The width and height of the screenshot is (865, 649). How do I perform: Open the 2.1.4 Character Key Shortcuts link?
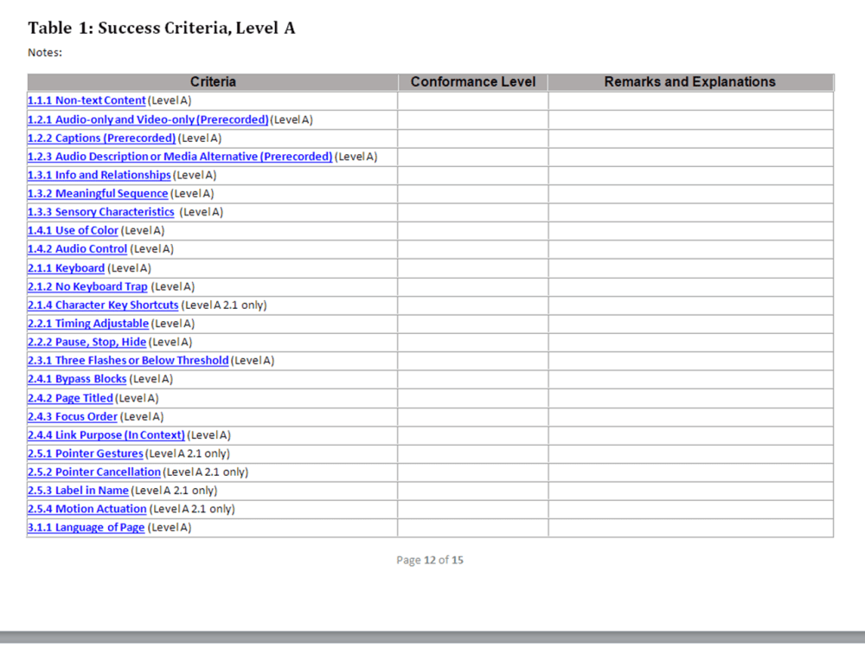[103, 305]
